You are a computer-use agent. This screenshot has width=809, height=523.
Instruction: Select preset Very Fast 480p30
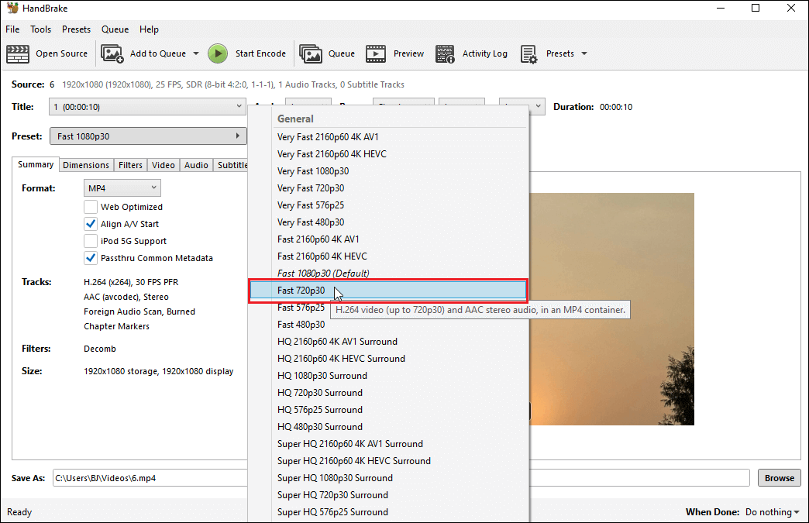click(388, 222)
